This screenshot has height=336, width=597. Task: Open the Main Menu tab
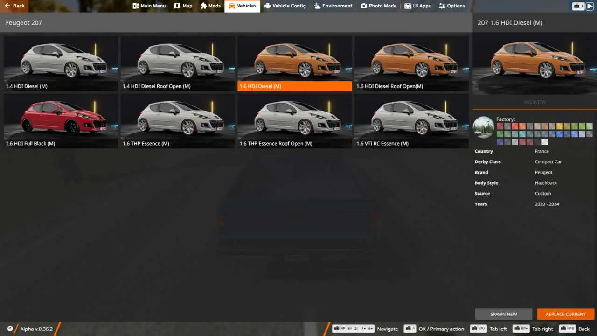(x=149, y=6)
